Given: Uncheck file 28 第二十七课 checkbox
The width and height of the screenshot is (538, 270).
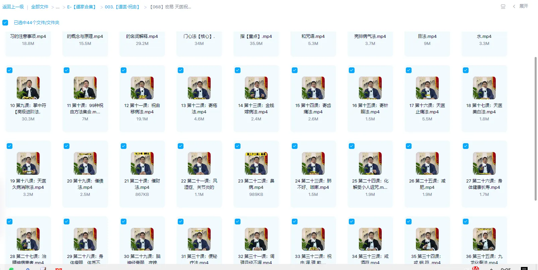Looking at the screenshot, I should (9, 221).
